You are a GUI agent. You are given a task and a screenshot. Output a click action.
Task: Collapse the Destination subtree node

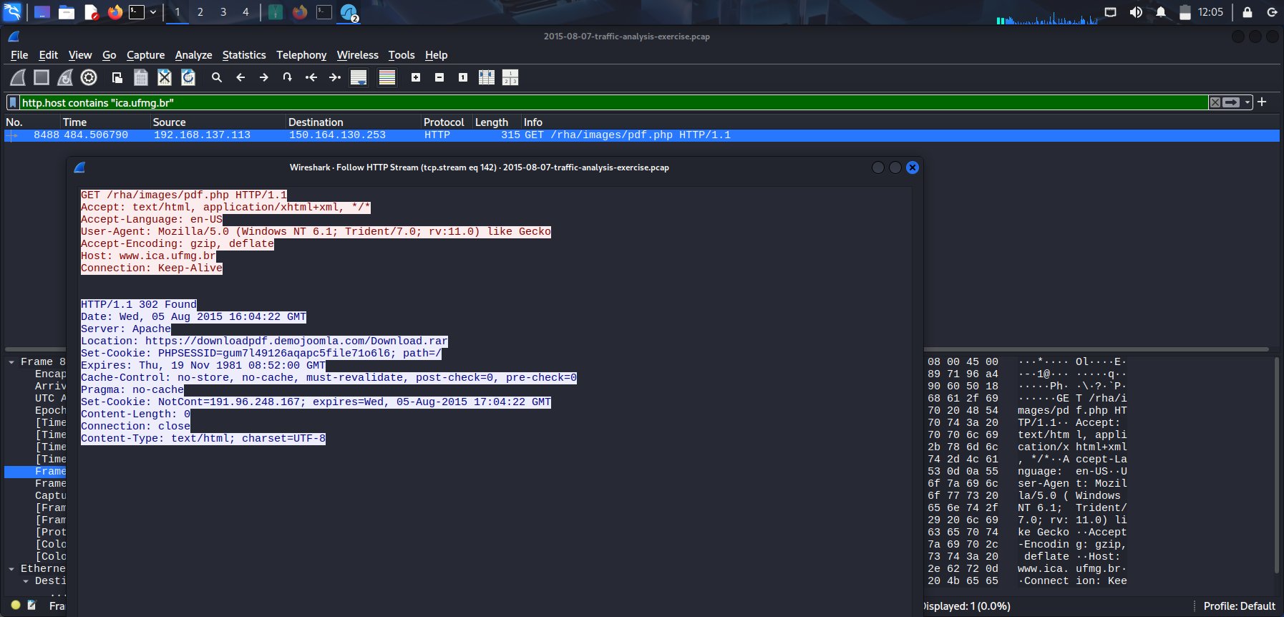click(26, 581)
